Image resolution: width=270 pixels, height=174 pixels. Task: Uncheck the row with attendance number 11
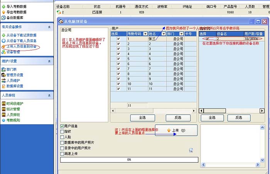click(x=118, y=89)
